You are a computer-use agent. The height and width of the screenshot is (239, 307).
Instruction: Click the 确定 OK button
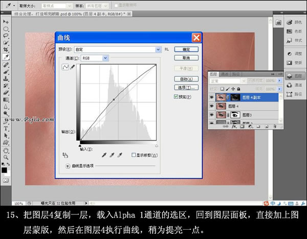tap(186, 49)
